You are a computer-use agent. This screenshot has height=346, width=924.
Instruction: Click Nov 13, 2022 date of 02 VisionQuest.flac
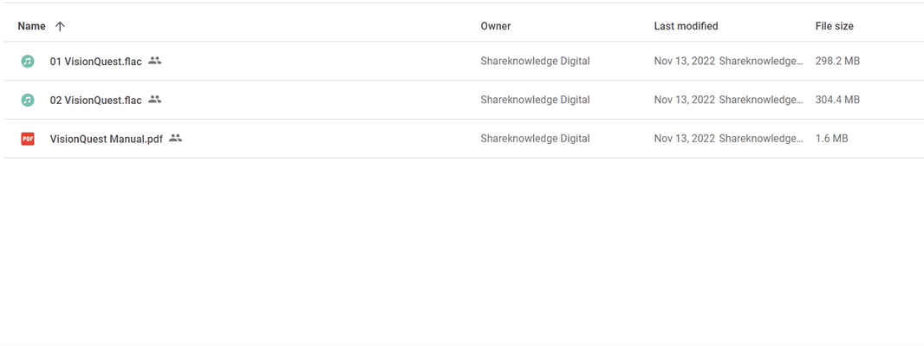pyautogui.click(x=685, y=100)
